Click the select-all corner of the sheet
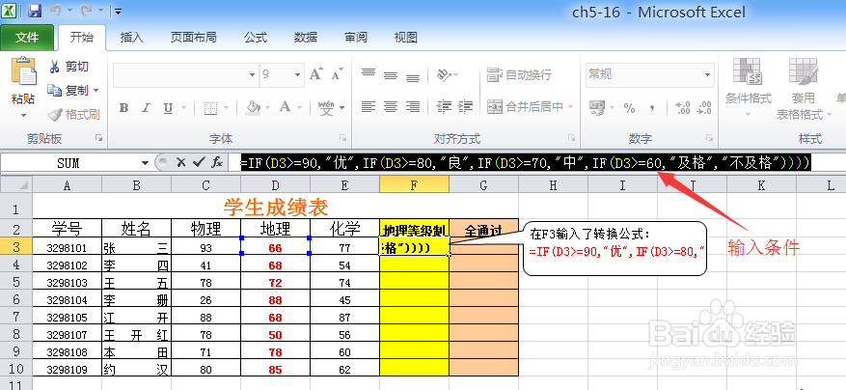The height and width of the screenshot is (390, 846). coord(16,185)
